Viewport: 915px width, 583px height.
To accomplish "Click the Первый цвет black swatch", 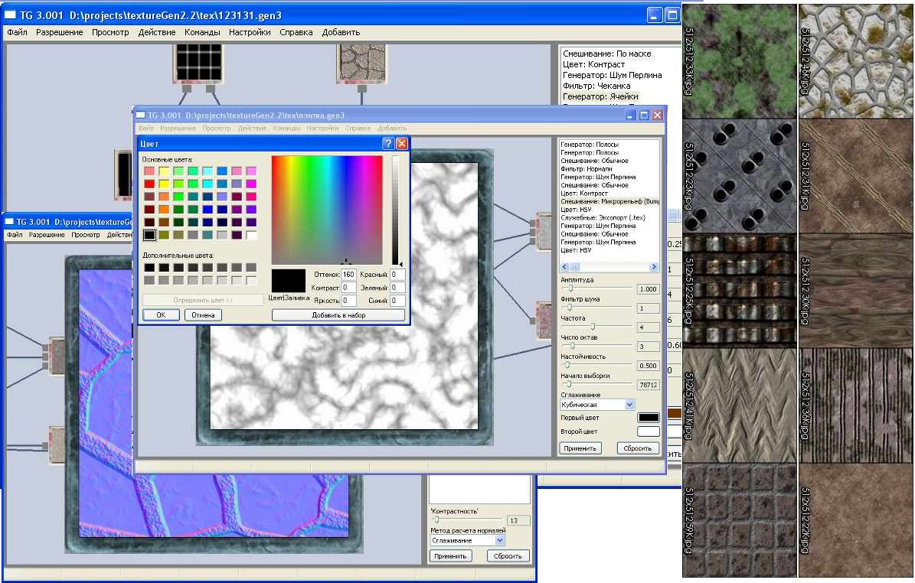I will pyautogui.click(x=648, y=418).
